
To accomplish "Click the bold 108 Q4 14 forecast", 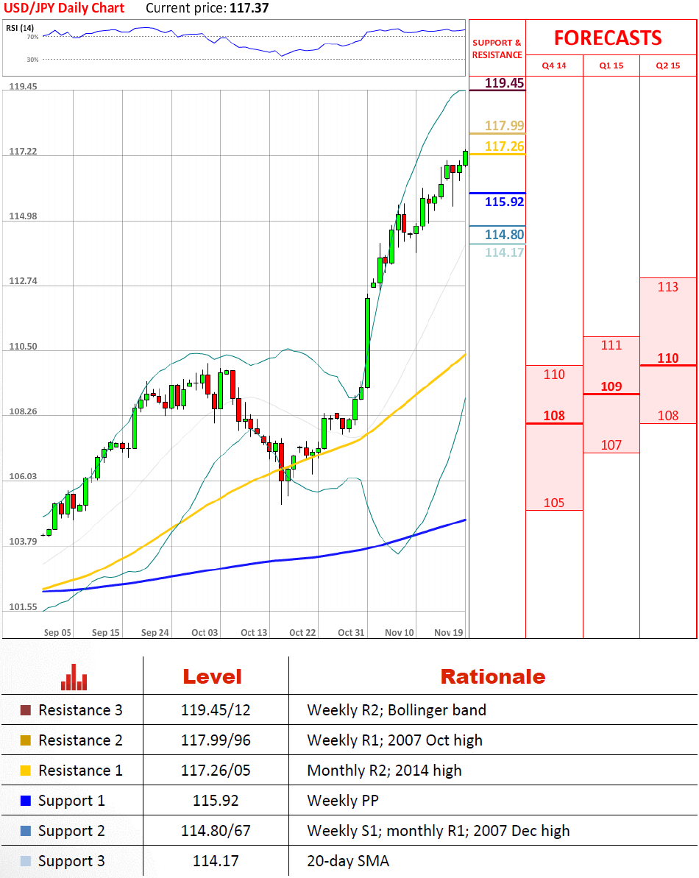I will click(554, 416).
